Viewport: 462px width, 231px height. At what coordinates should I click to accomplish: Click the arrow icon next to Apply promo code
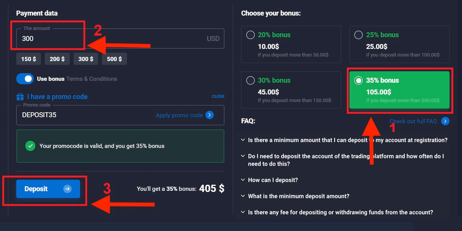210,115
